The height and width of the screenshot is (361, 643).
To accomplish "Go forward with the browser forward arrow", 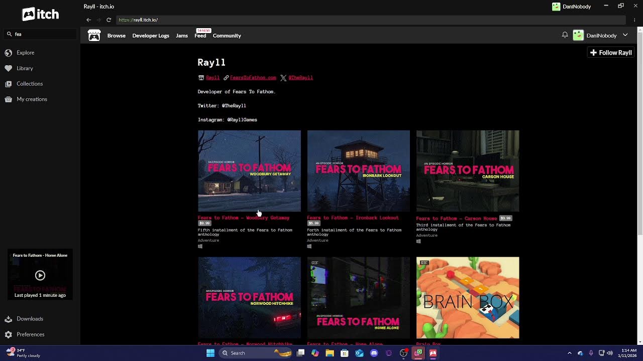I will pyautogui.click(x=98, y=20).
